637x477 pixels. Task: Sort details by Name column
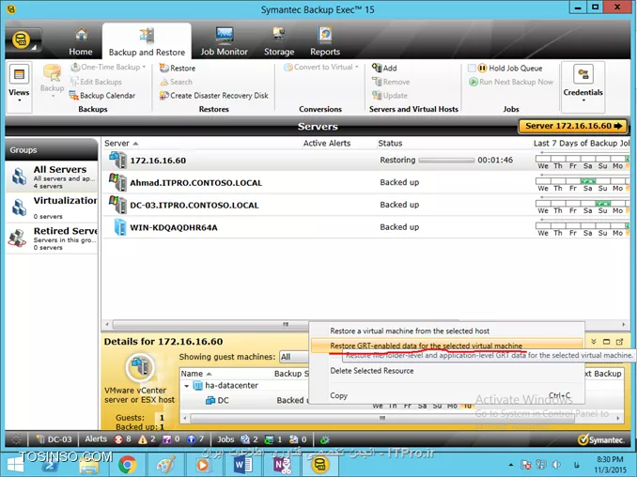click(x=196, y=374)
